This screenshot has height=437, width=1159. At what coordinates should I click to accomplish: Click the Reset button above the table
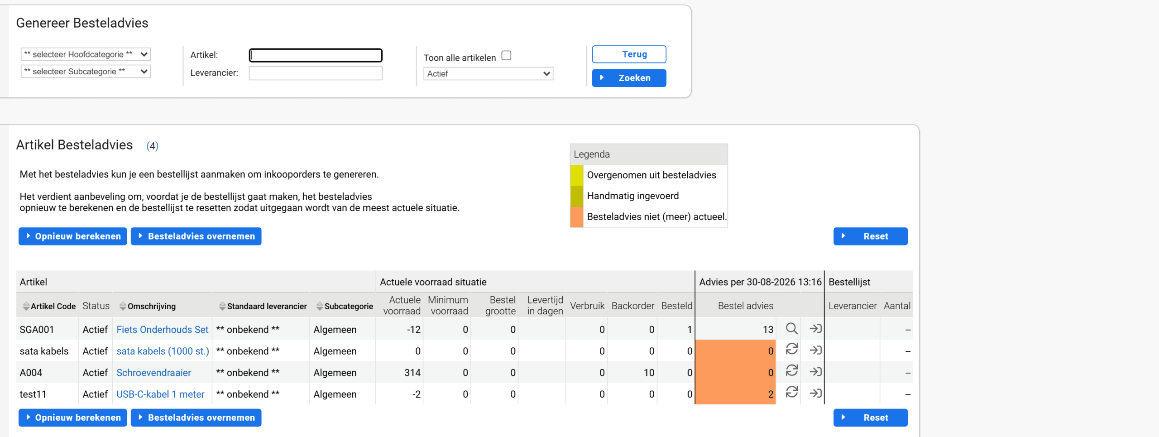(870, 236)
